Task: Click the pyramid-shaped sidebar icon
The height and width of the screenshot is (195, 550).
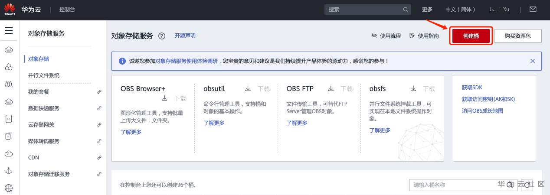Action: point(9,171)
